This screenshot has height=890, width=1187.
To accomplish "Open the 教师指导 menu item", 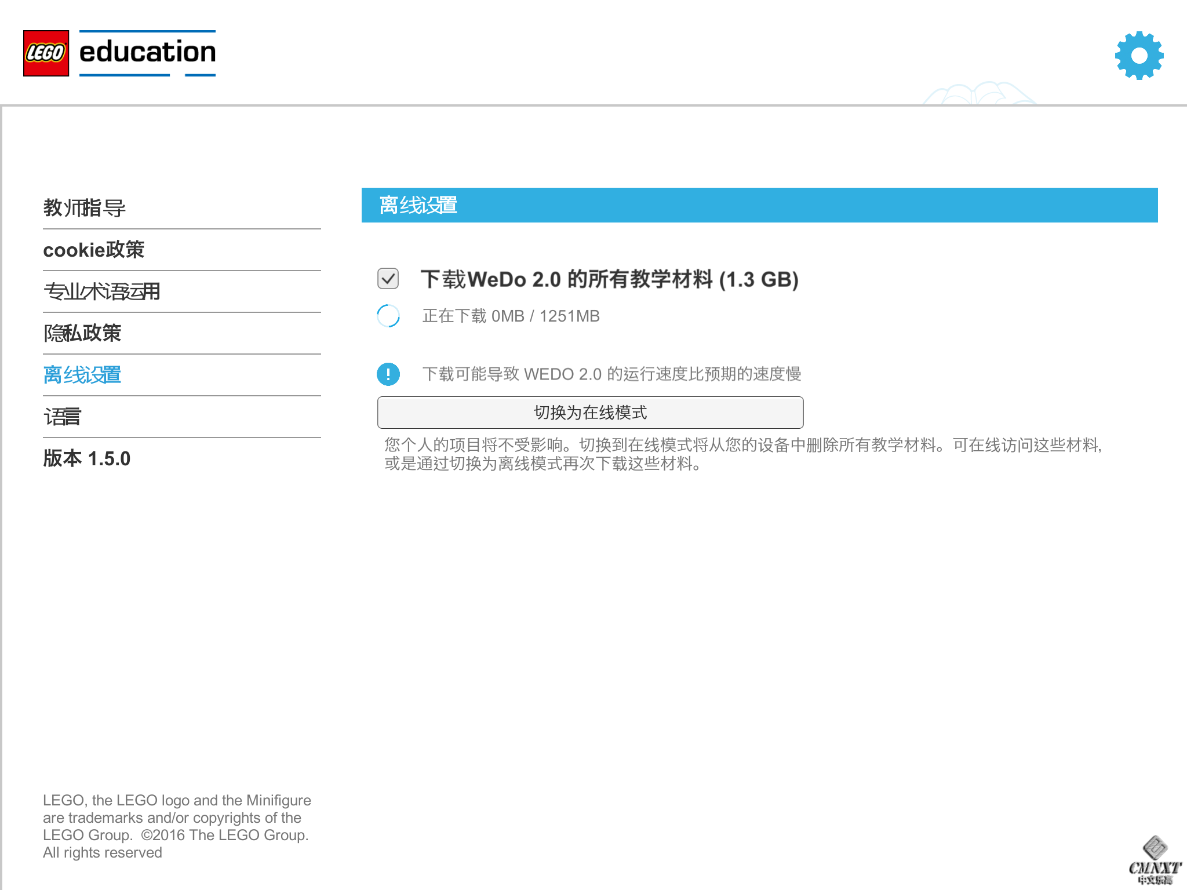I will (x=181, y=207).
